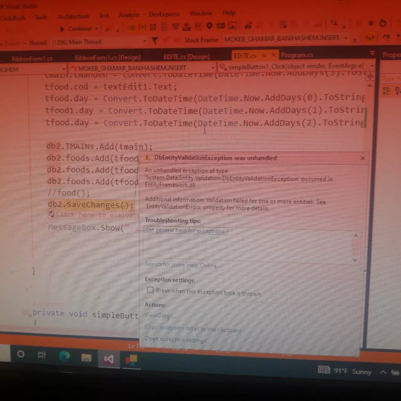Open the Analyze menu
Screen dimensions: 401x401
coord(129,15)
